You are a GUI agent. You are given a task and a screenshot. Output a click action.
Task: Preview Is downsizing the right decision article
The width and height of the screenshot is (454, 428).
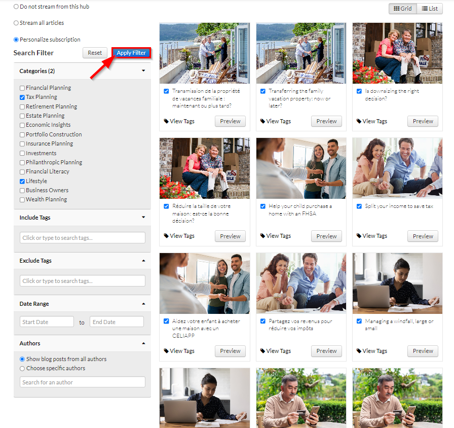[423, 121]
